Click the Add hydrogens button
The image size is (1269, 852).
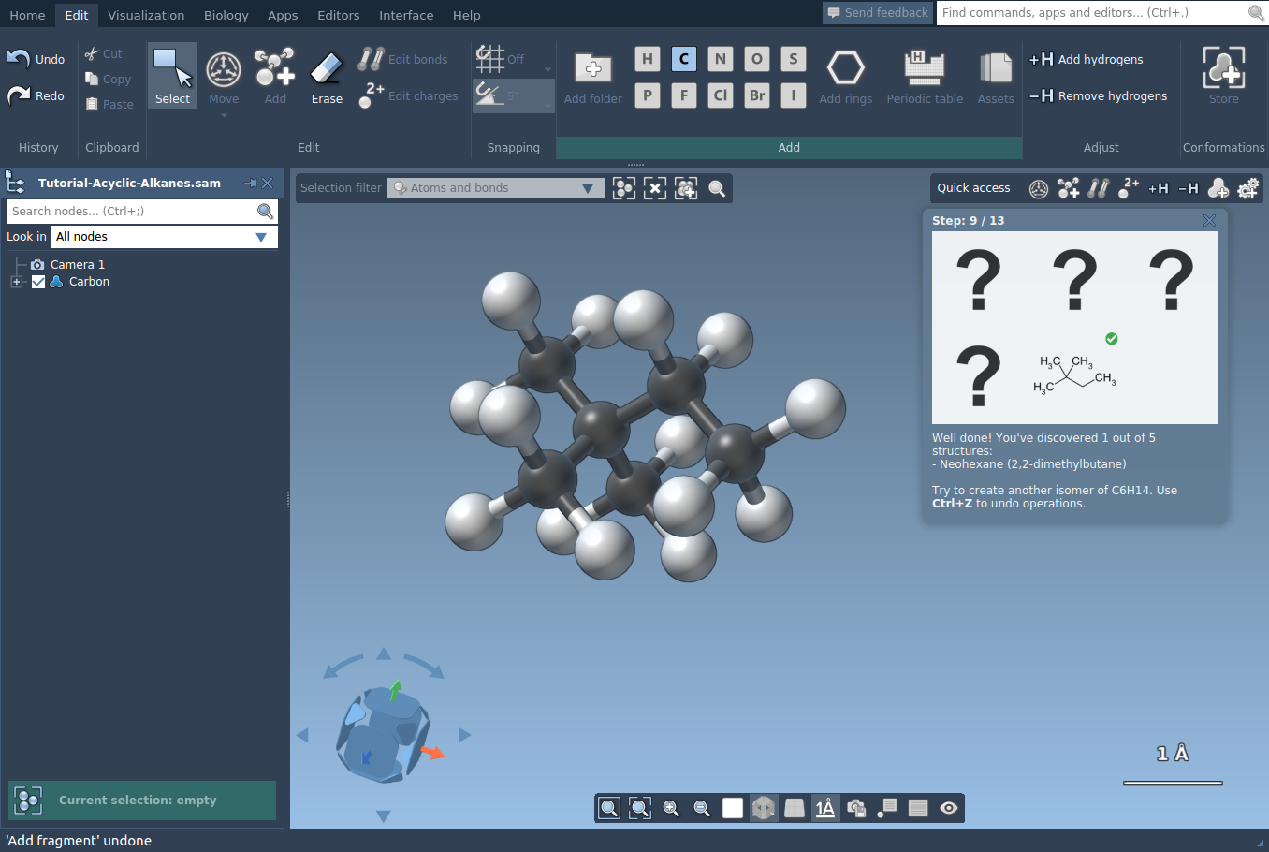click(1087, 59)
